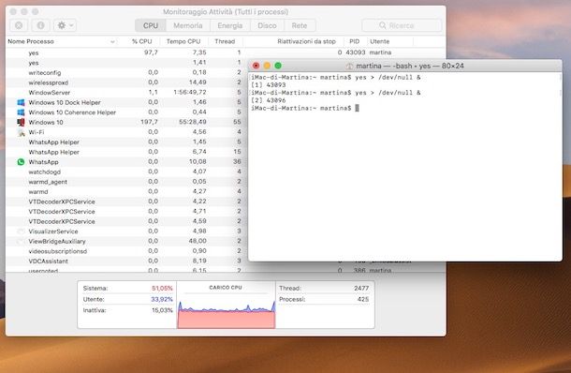Sort by Nome Processo column header
The height and width of the screenshot is (373, 571).
pyautogui.click(x=31, y=41)
